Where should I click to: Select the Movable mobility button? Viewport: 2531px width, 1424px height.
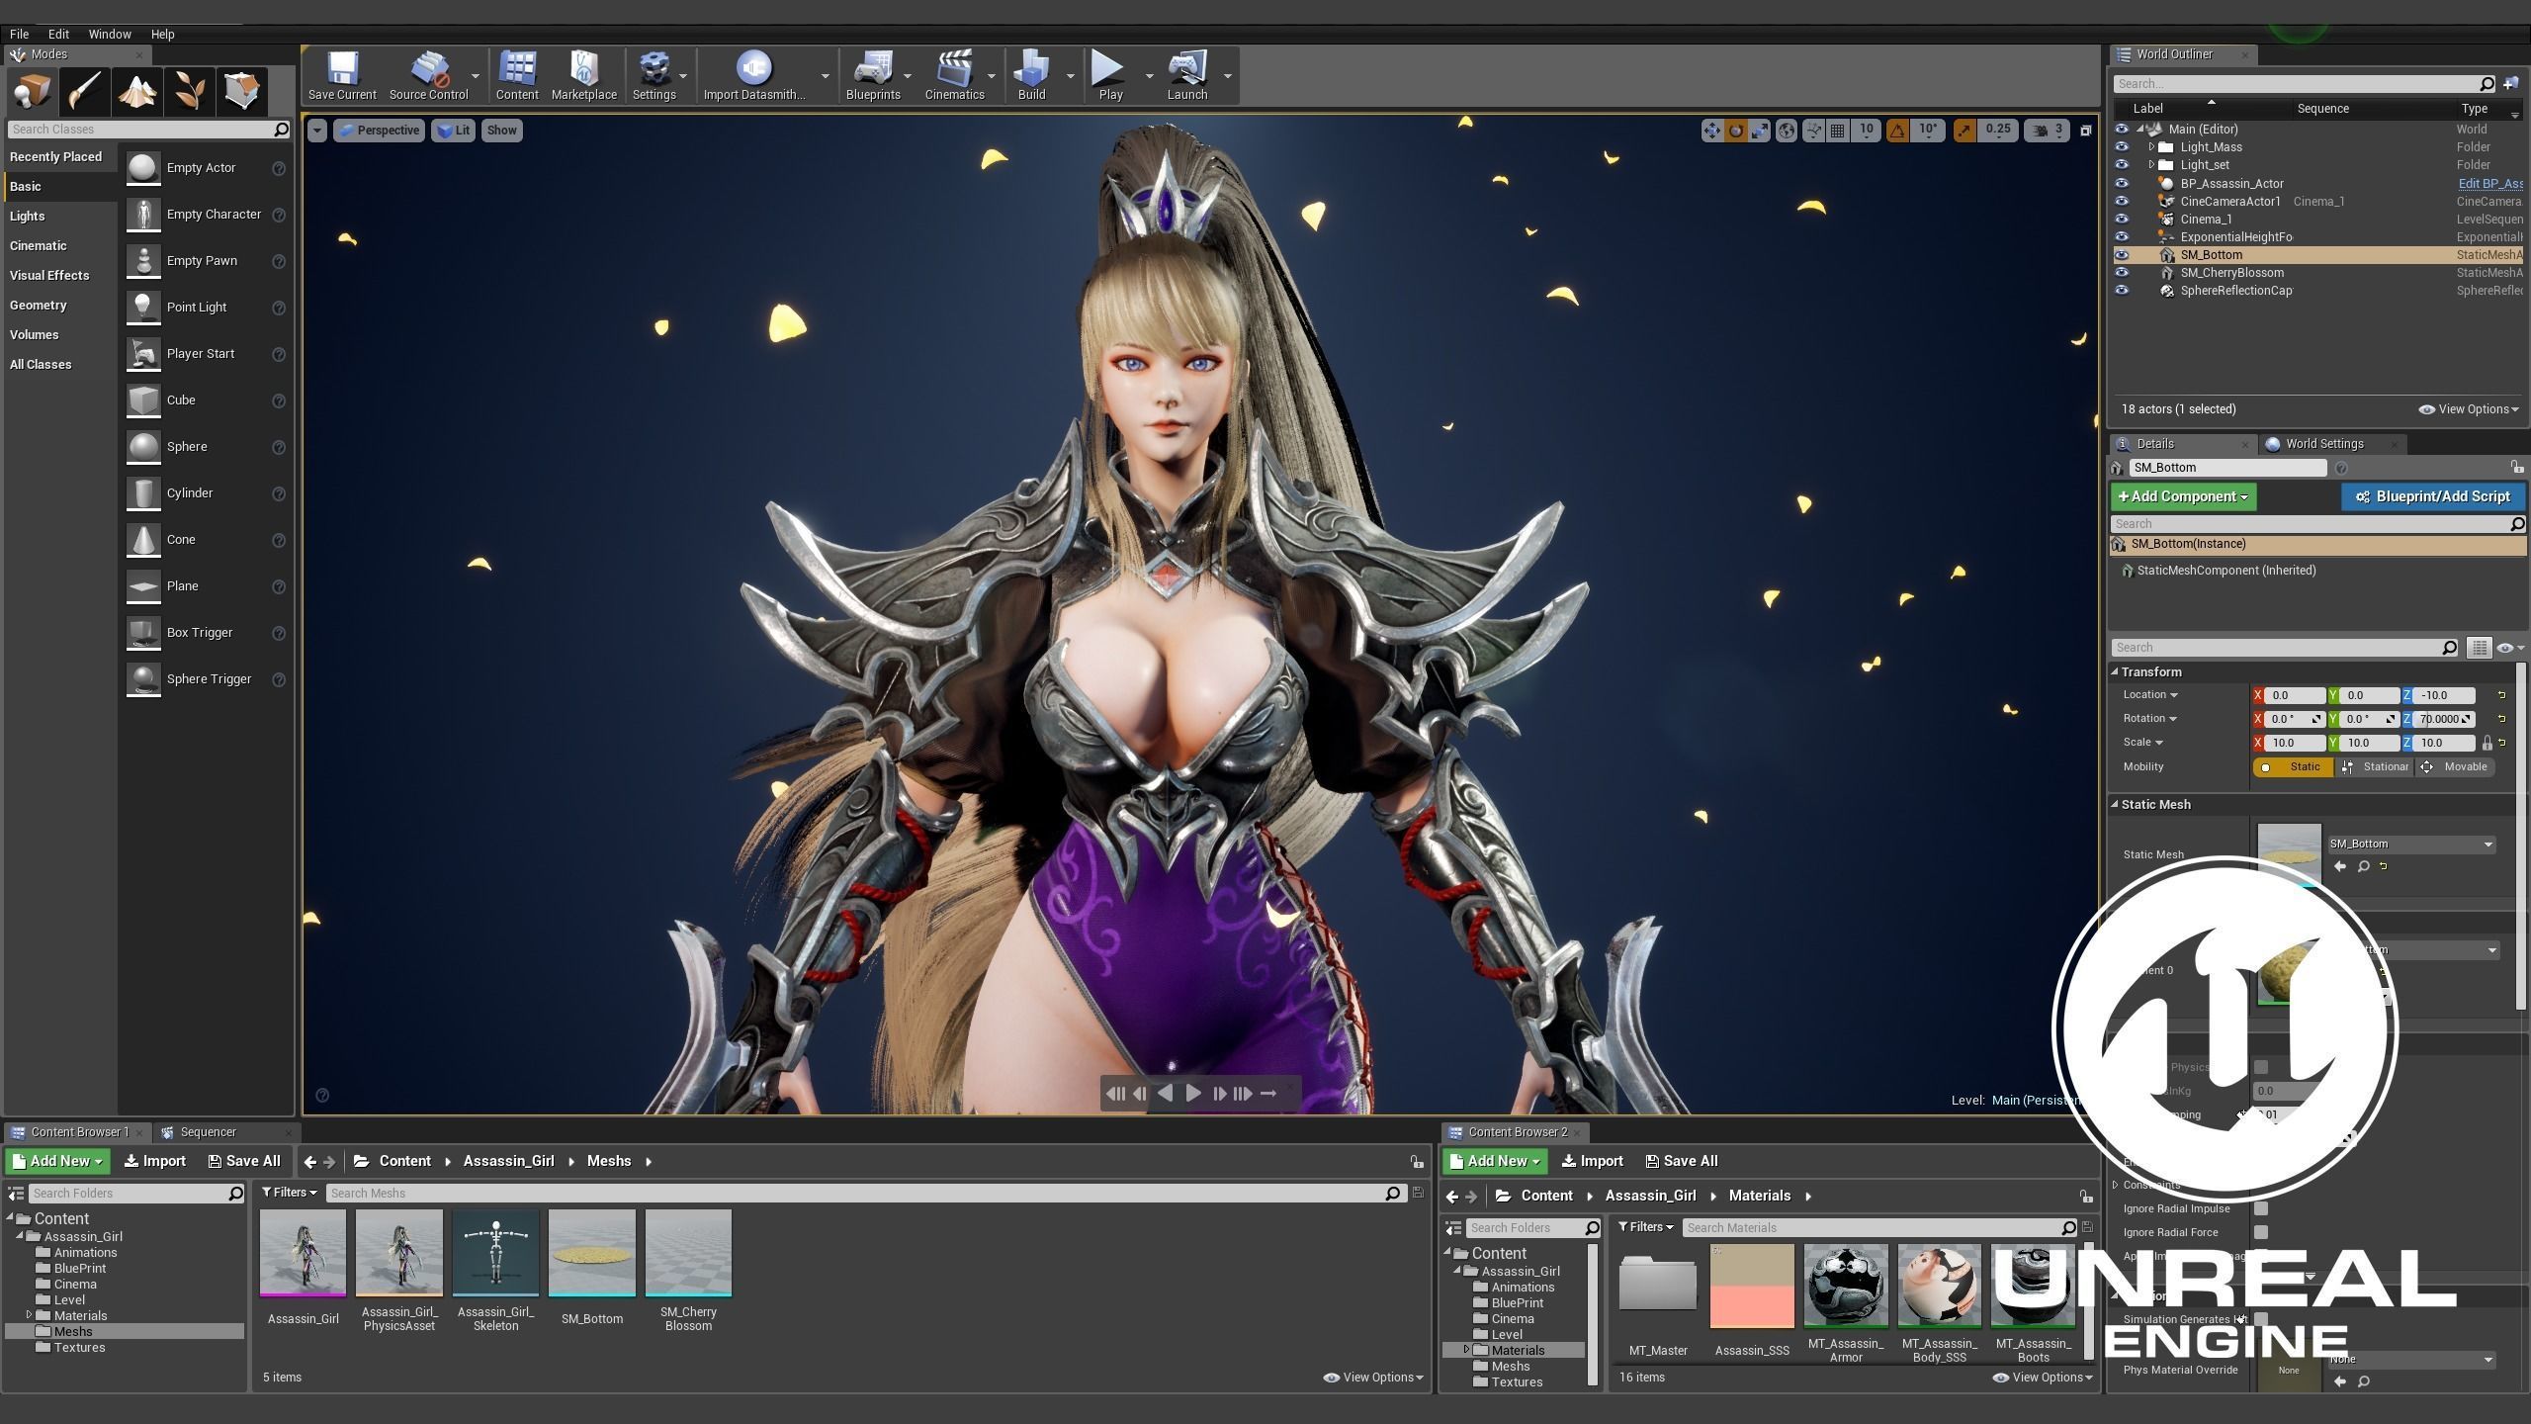2455,767
